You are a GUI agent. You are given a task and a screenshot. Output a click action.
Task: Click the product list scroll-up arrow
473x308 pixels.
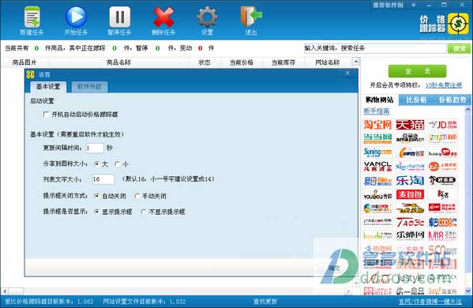(x=356, y=62)
